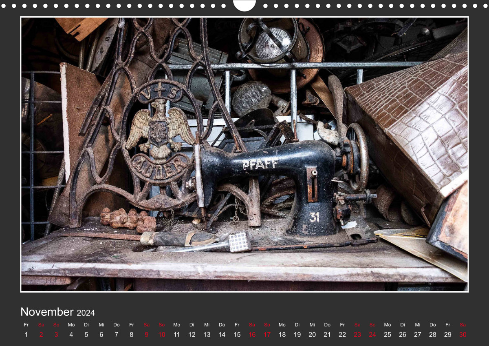Image resolution: width=489 pixels, height=346 pixels.
Task: Select red Saturday date 23
Action: pyautogui.click(x=357, y=335)
